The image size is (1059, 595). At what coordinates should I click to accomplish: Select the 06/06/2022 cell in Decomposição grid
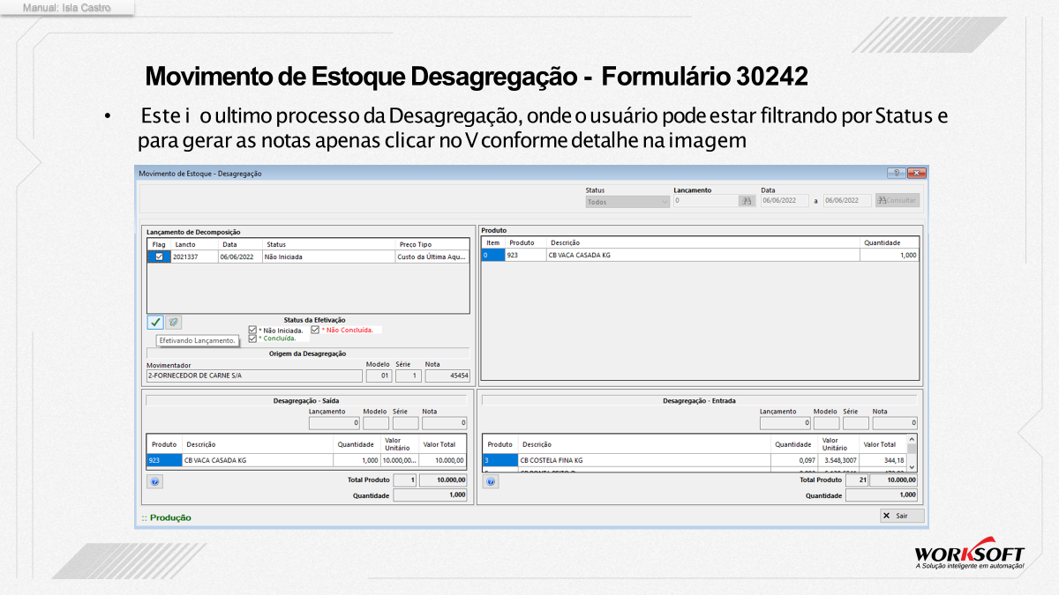pyautogui.click(x=240, y=257)
